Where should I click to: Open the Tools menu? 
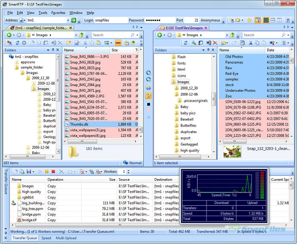(x=43, y=12)
